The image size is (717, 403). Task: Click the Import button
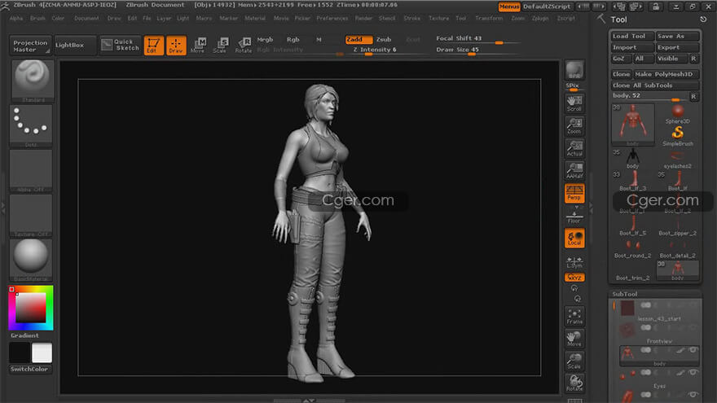point(632,47)
